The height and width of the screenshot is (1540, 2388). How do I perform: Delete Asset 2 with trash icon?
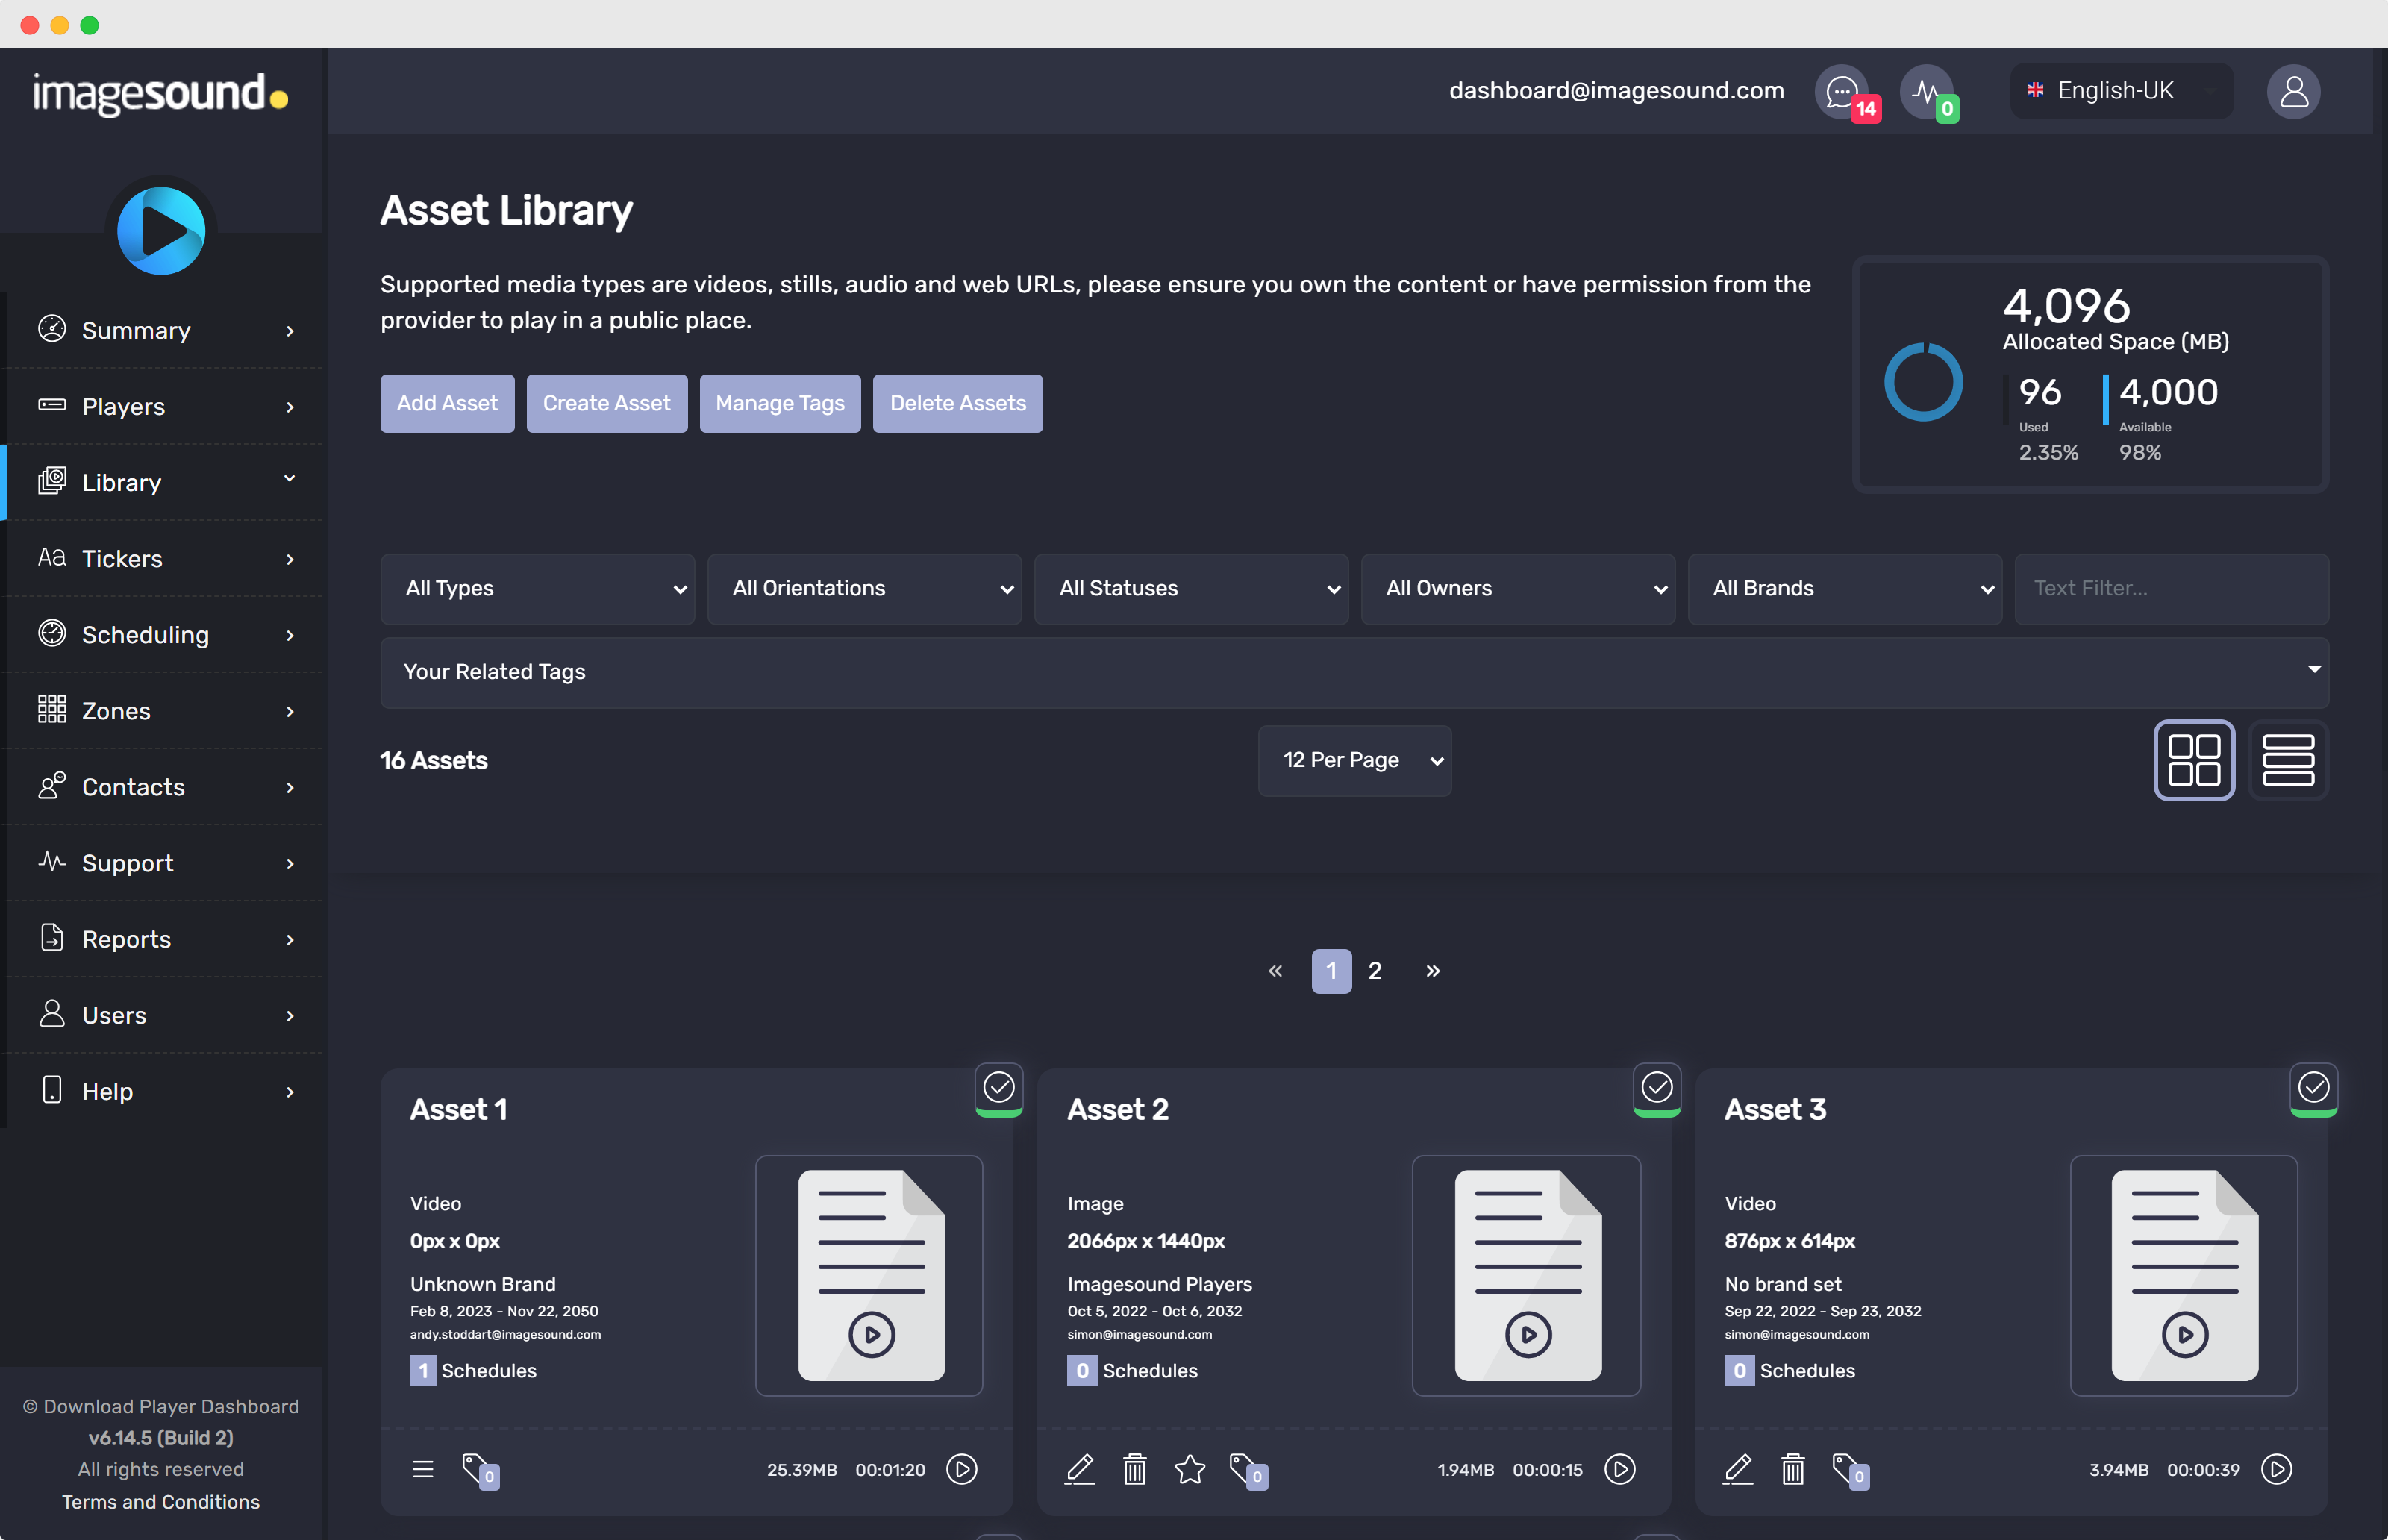pos(1135,1469)
